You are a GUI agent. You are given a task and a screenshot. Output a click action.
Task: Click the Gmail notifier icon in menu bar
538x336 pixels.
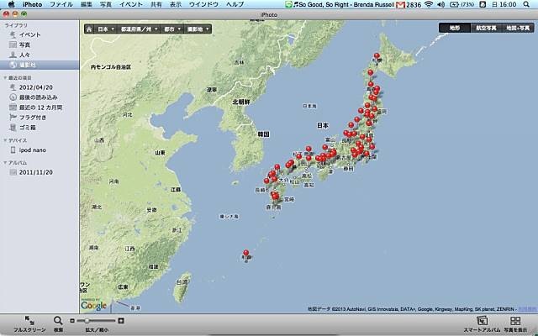(400, 4)
